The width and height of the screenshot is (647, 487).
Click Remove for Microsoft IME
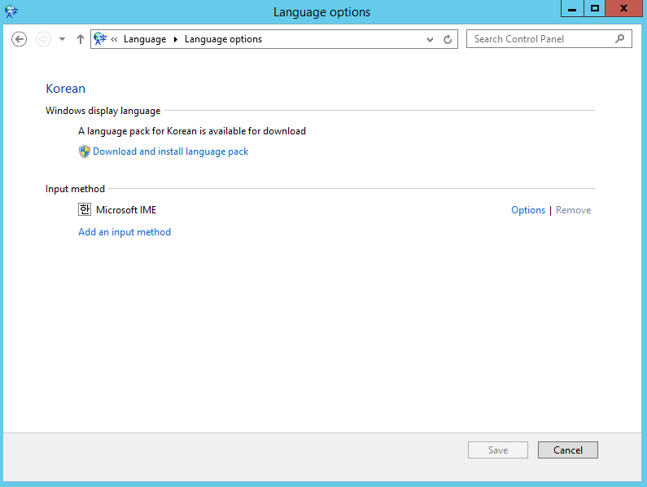click(x=573, y=210)
